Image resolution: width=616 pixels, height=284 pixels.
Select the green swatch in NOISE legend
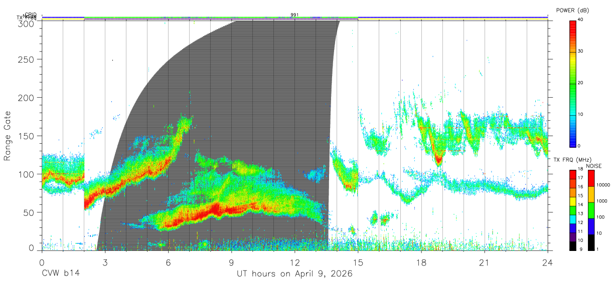pos(590,210)
